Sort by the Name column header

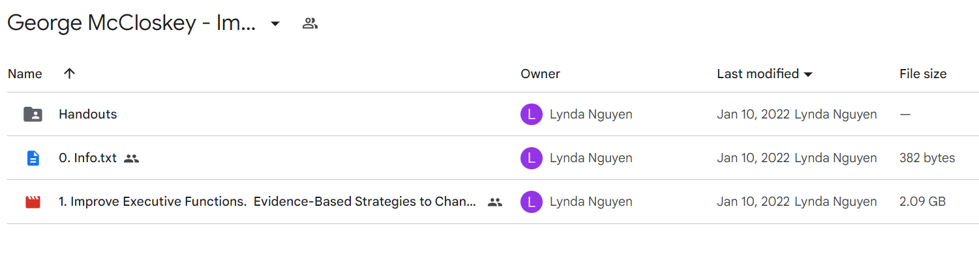click(x=25, y=74)
